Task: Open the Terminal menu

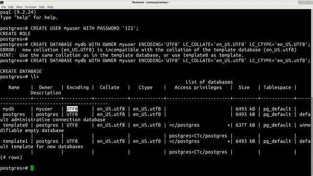Action: coord(30,7)
